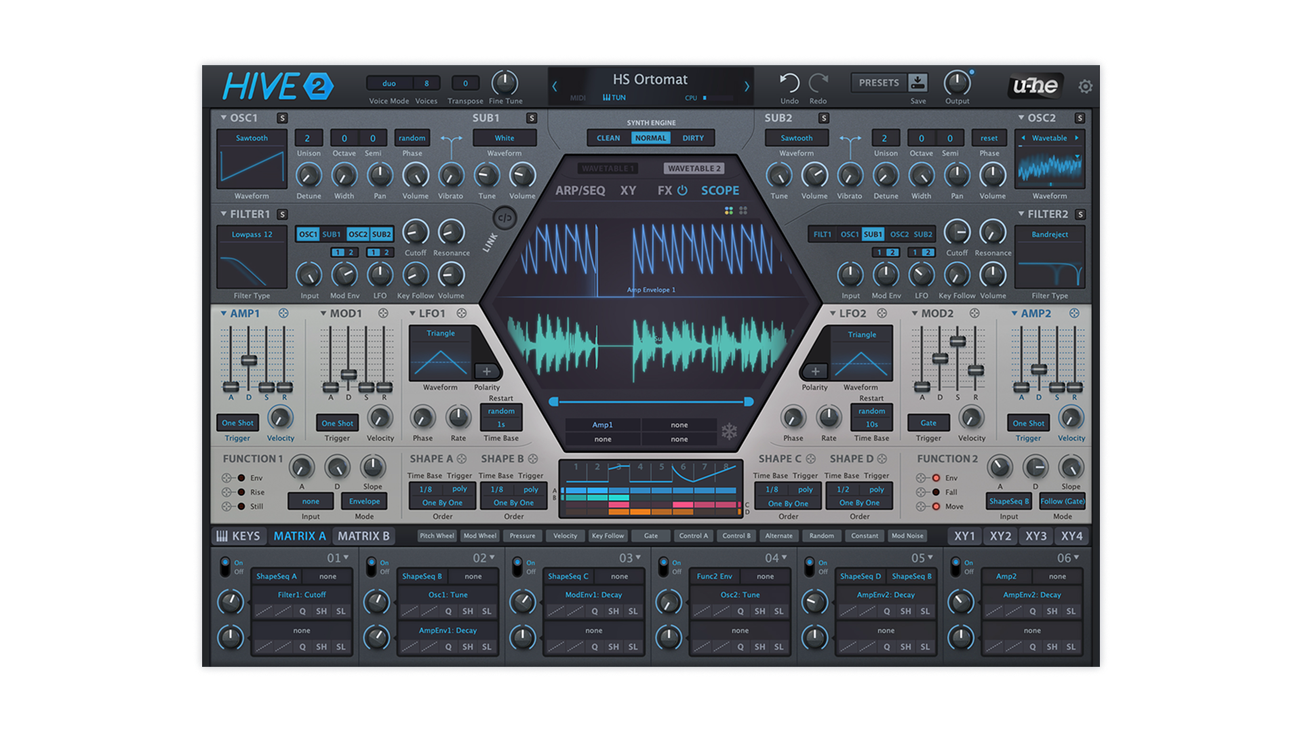This screenshot has width=1302, height=732.
Task: Open the settings gear icon
Action: [1085, 87]
